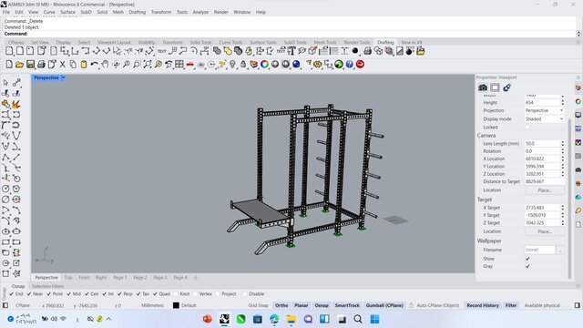
Task: Toggle the Perp osnap checkbox
Action: tap(119, 293)
